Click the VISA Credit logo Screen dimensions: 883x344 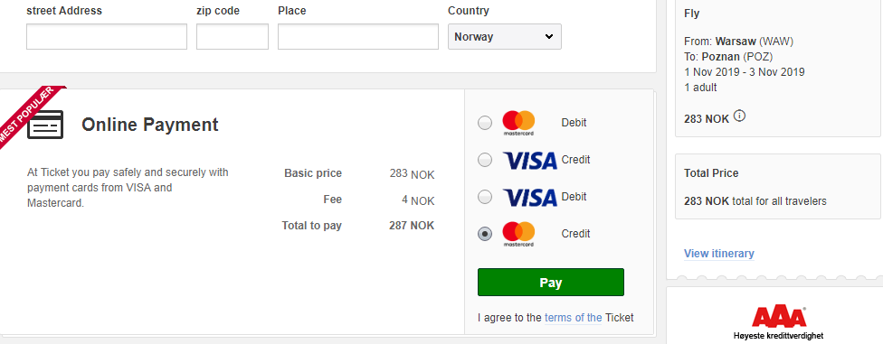[529, 160]
